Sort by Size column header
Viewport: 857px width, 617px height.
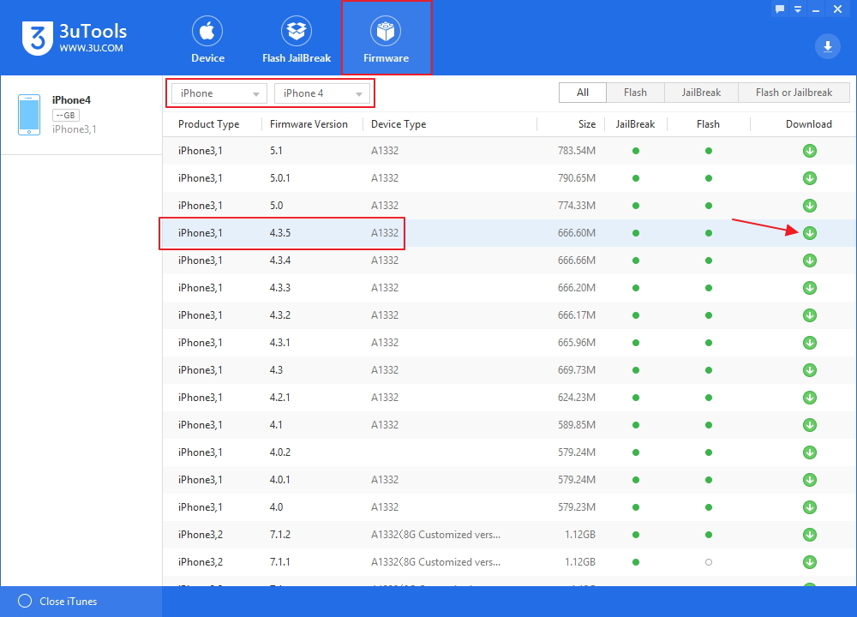(587, 124)
